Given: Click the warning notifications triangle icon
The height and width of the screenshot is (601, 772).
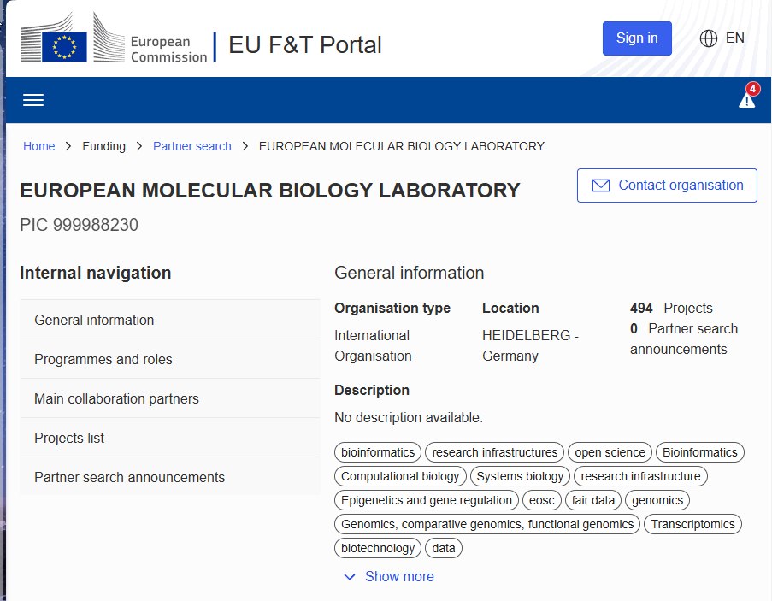Looking at the screenshot, I should [x=746, y=100].
